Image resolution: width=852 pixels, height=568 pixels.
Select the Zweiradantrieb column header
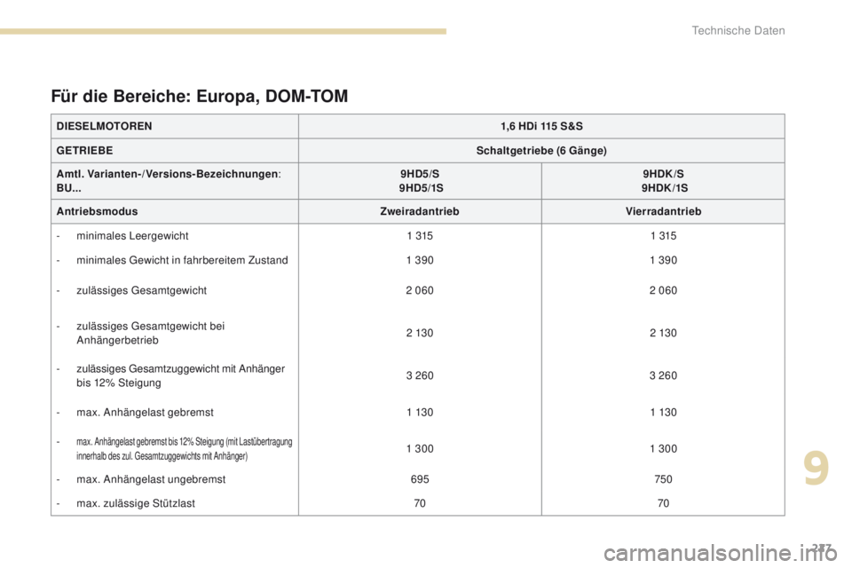(x=420, y=212)
